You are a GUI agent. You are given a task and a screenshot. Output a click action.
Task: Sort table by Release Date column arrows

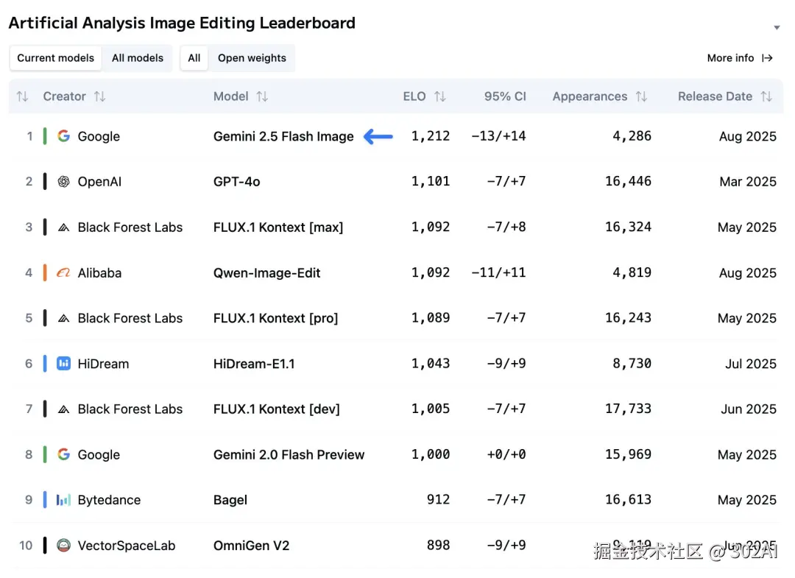tap(766, 96)
